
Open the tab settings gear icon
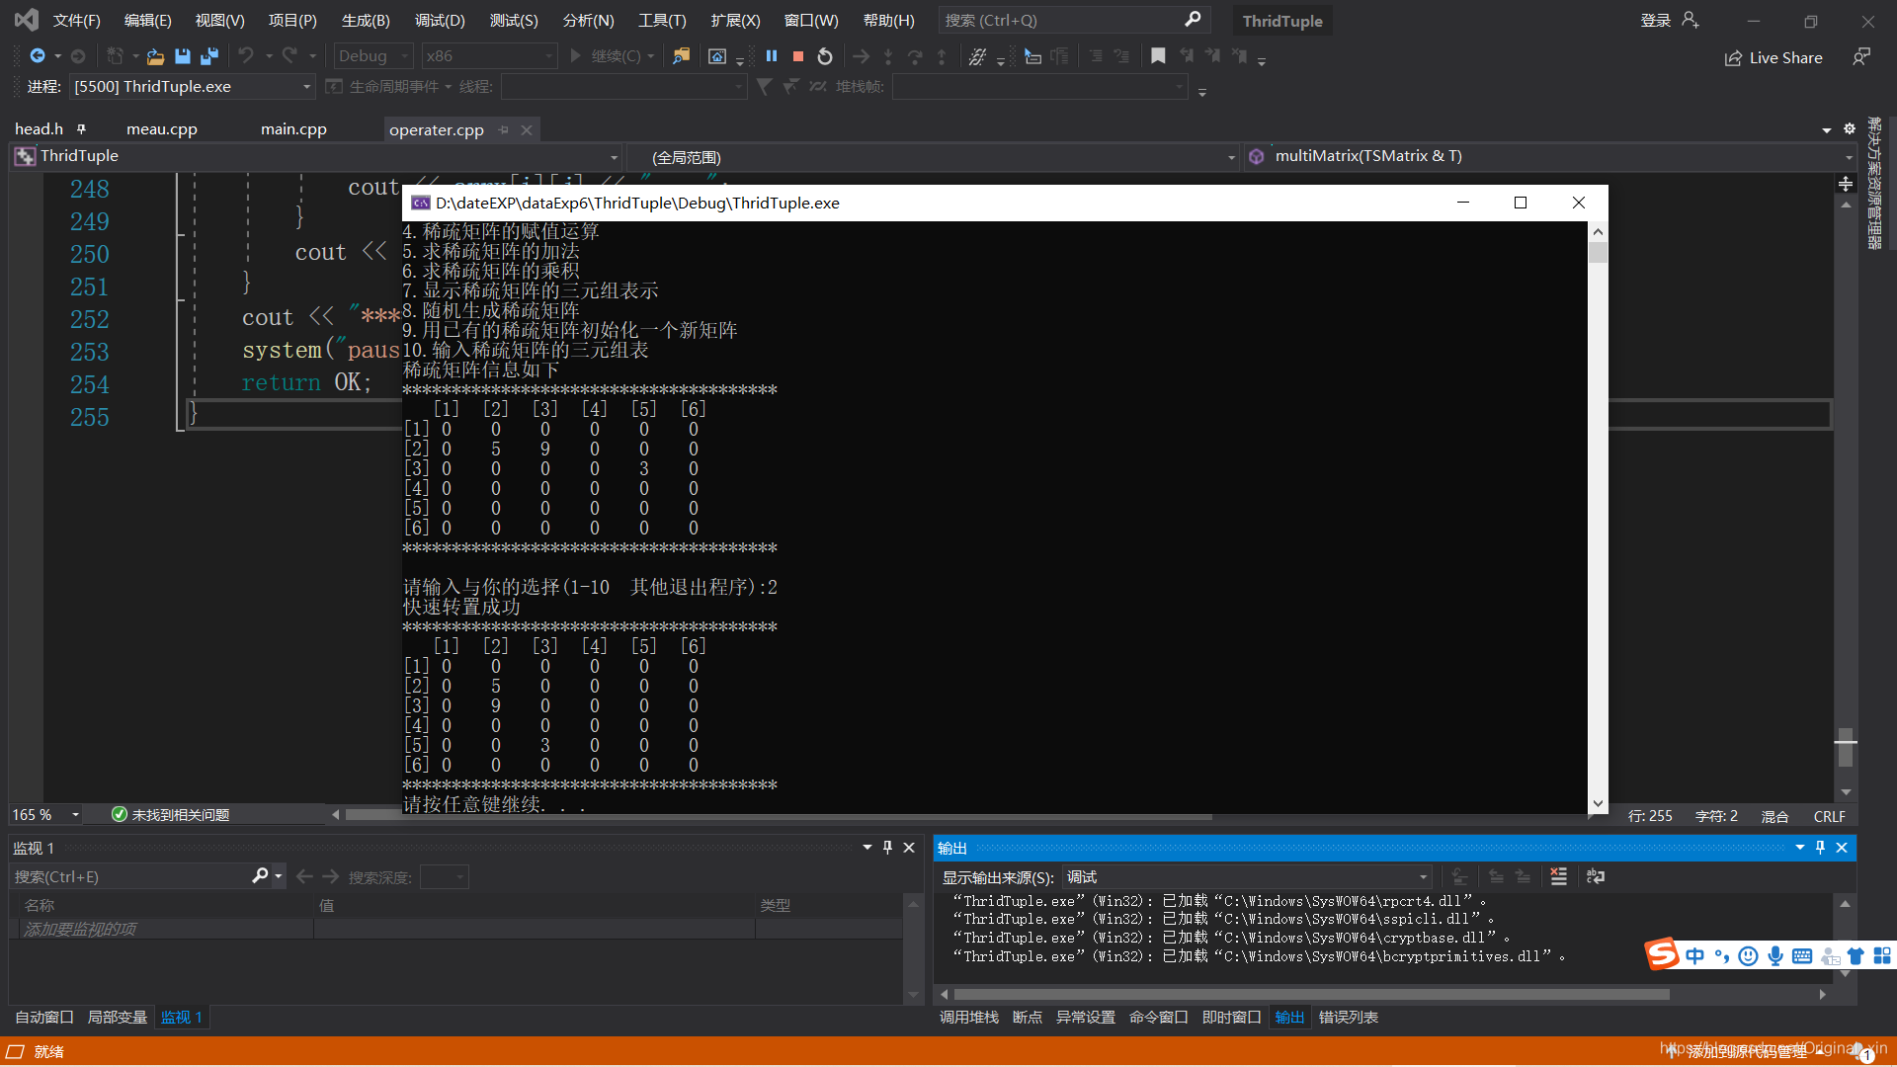[x=1850, y=128]
